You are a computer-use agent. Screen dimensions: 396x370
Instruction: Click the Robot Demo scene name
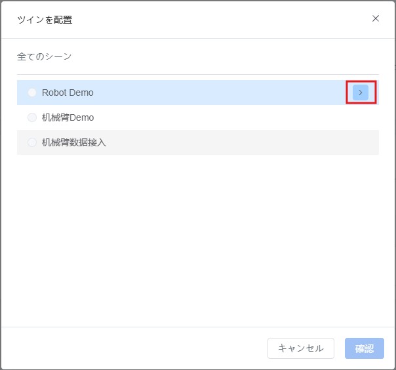click(x=68, y=92)
